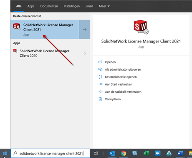
Task: Switch to the Alle search tab
Action: [x=19, y=6]
